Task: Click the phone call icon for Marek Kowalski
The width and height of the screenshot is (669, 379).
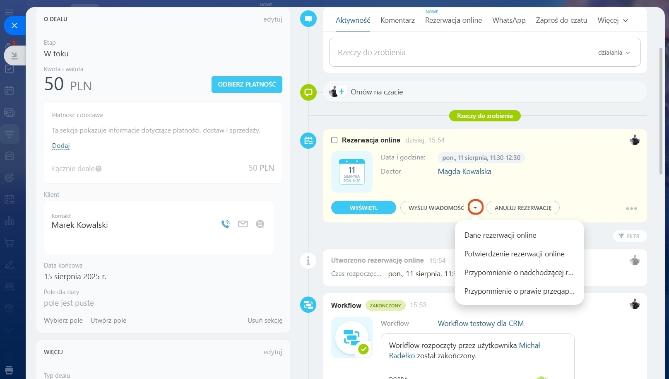Action: tap(225, 224)
